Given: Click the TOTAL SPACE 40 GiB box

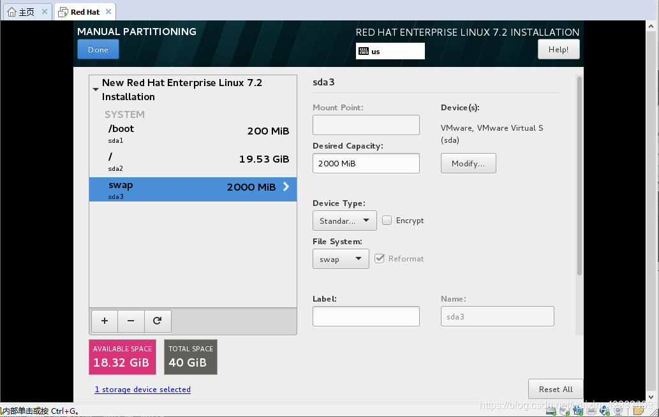Looking at the screenshot, I should tap(191, 357).
